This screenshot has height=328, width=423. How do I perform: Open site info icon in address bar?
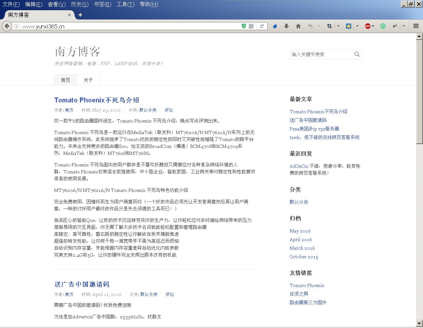(17, 26)
